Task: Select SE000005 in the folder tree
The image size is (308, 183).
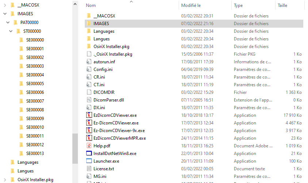Action: pos(35,83)
